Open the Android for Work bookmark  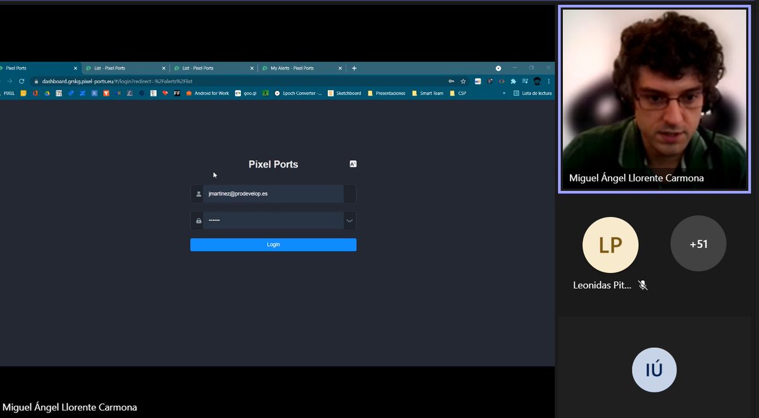[x=207, y=94]
